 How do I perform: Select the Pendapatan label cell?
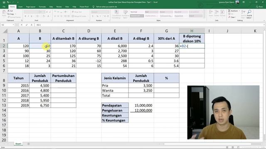tap(115, 106)
